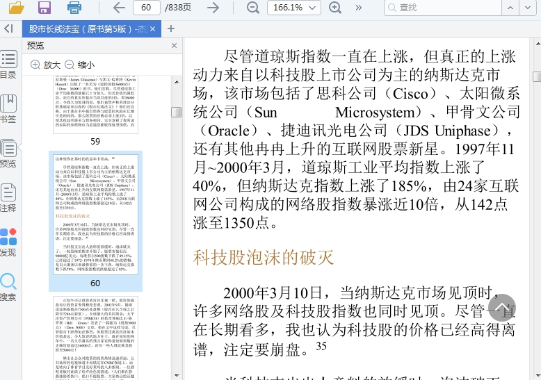Open a file with the folder icon
The image size is (541, 380).
tap(16, 7)
